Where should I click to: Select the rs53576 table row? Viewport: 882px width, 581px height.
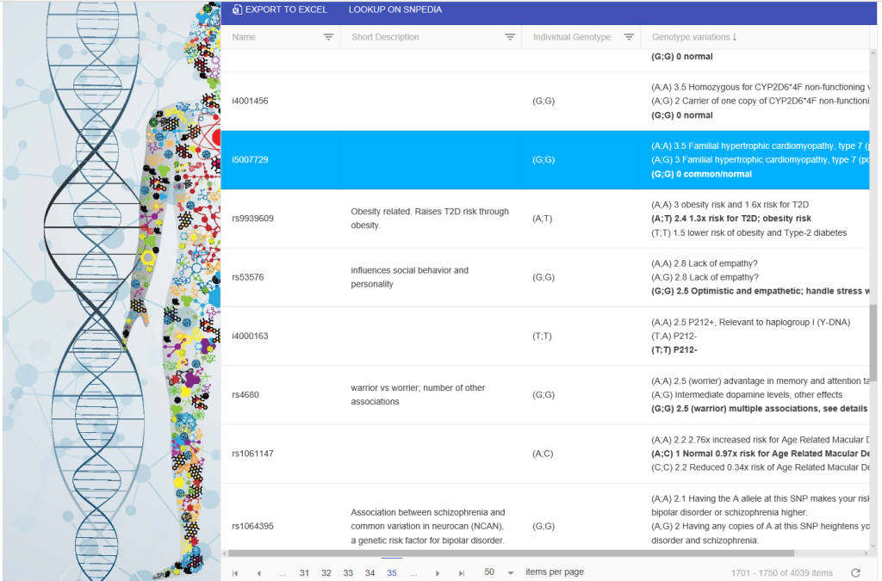click(249, 277)
